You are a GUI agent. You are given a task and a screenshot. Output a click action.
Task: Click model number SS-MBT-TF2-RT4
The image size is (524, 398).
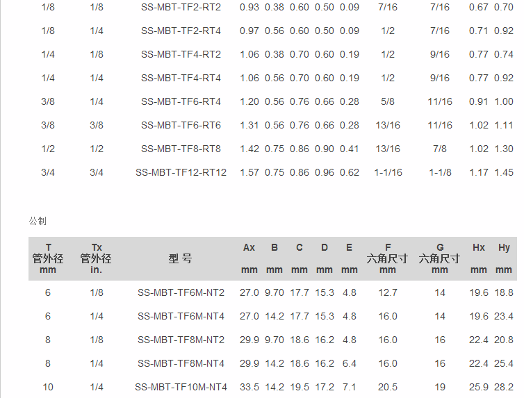(x=181, y=31)
